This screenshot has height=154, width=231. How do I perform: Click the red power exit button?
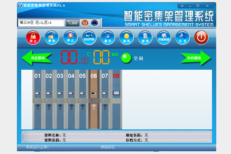pos(201,38)
